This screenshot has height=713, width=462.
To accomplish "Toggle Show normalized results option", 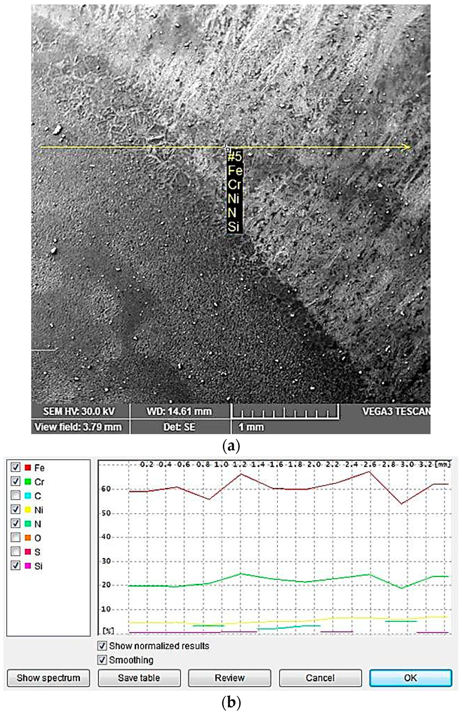I will point(102,646).
